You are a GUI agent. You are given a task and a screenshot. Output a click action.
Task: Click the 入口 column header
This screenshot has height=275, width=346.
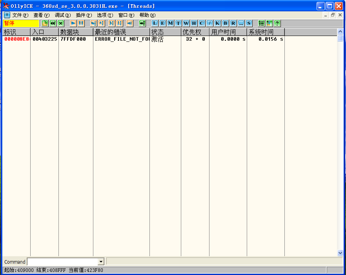45,32
